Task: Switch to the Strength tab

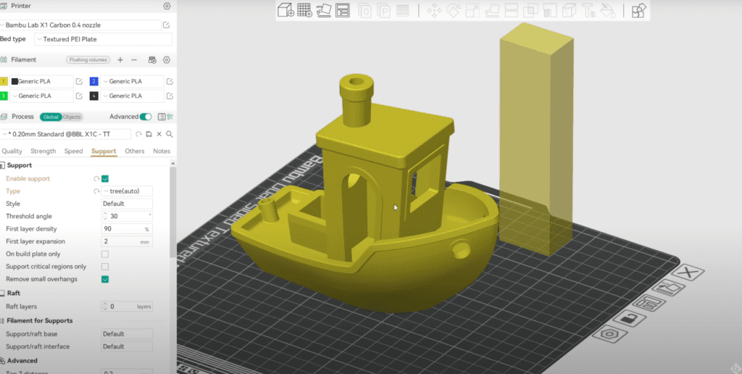Action: click(43, 151)
